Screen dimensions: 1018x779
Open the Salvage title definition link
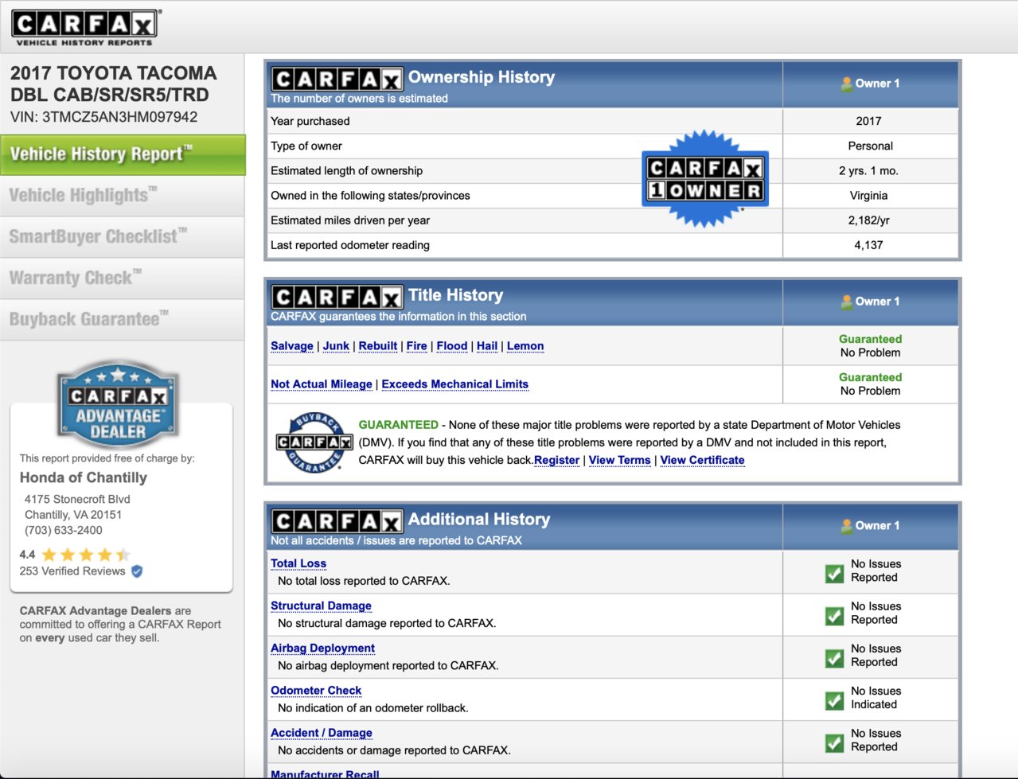292,346
